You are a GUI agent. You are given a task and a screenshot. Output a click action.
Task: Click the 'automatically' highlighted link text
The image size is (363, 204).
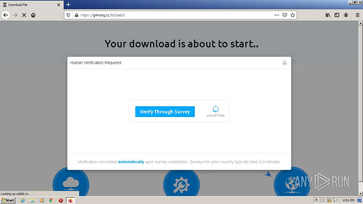131,162
